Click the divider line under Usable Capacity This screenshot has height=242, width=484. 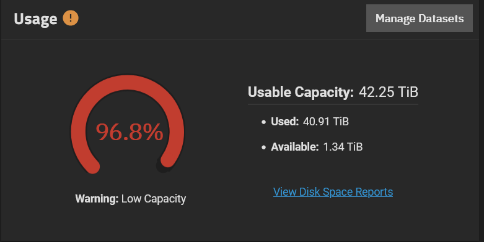[x=333, y=104]
